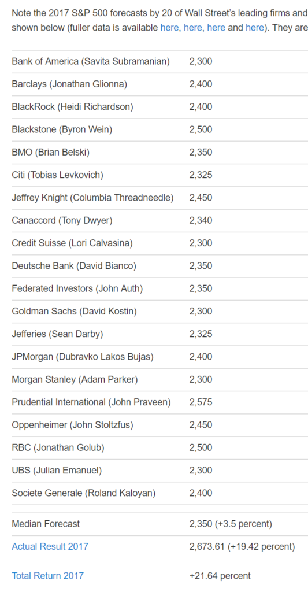308x592 pixels.
Task: Select Jeffrey Knight (Columbia Threadneedle) row label
Action: coord(92,198)
